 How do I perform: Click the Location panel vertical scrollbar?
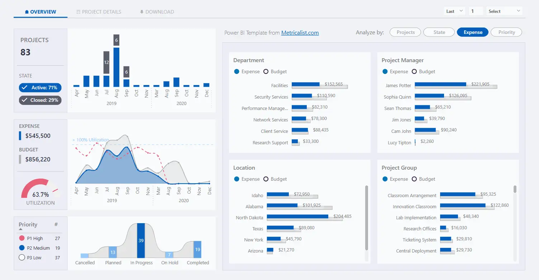tap(366, 218)
